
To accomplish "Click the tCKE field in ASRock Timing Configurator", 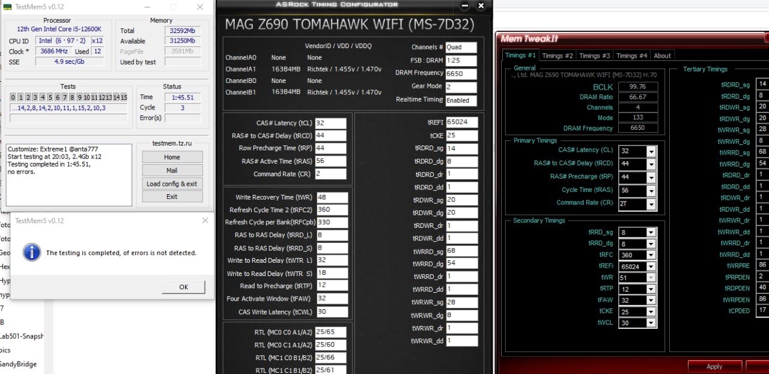I will (x=461, y=135).
